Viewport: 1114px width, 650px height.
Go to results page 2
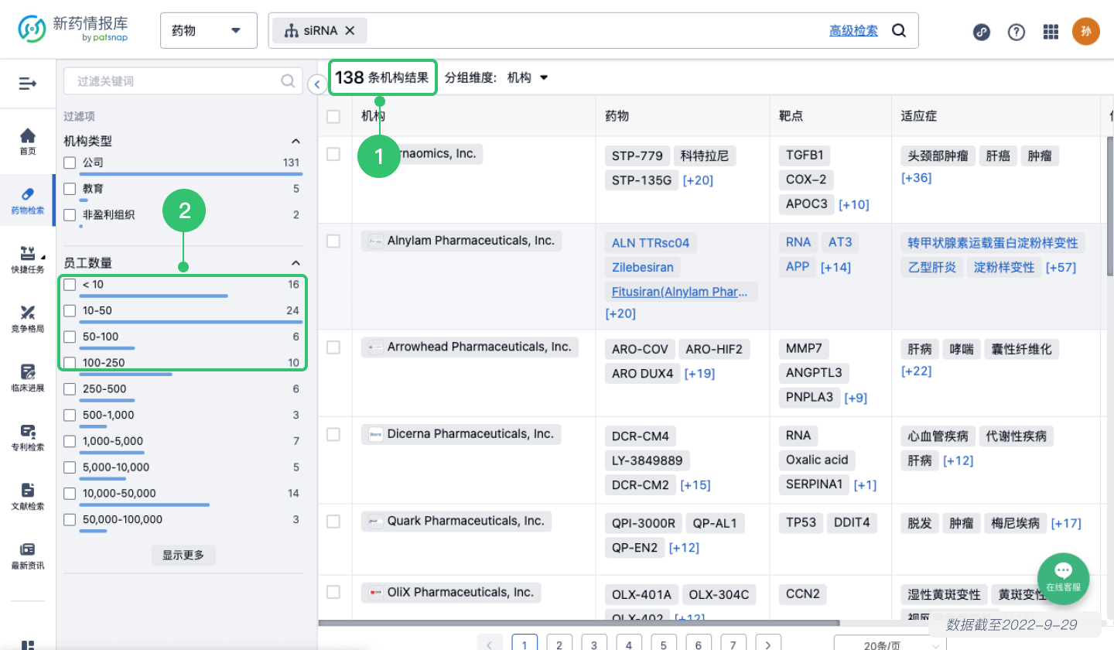[x=559, y=645]
